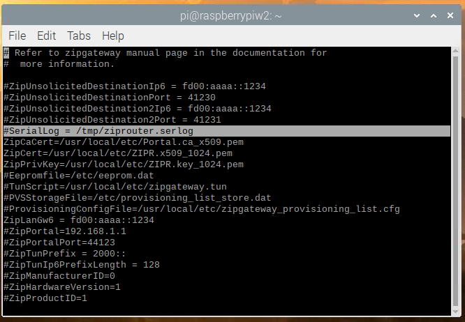Click the scrollbar down arrow

tap(455, 312)
